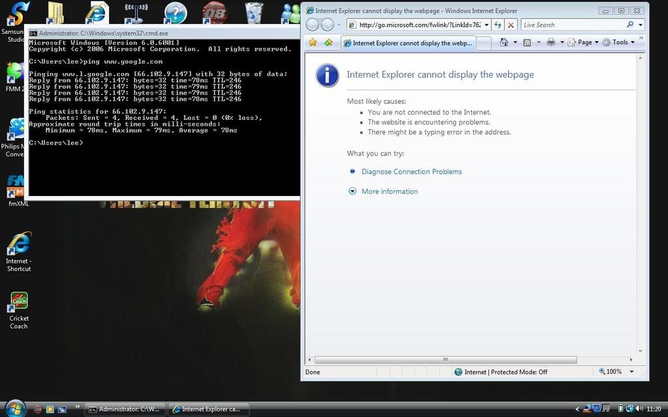
Task: Click the vertical scrollbar up arrow
Action: [641, 57]
